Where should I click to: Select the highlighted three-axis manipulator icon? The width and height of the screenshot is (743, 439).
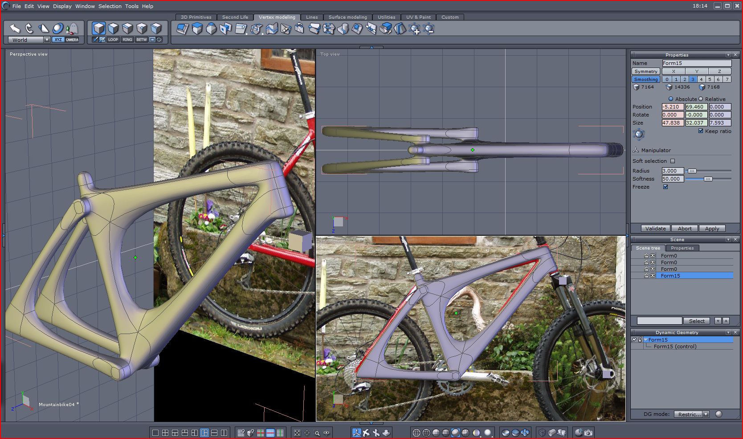pyautogui.click(x=356, y=433)
